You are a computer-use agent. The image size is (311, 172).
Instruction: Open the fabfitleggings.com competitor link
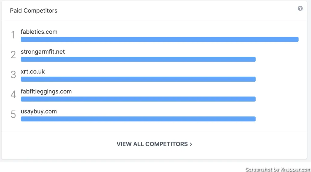[x=46, y=92]
